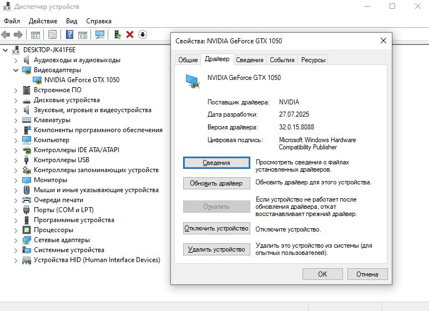429x311 pixels.
Task: Expand the Встроенное ПО category
Action: [x=16, y=91]
